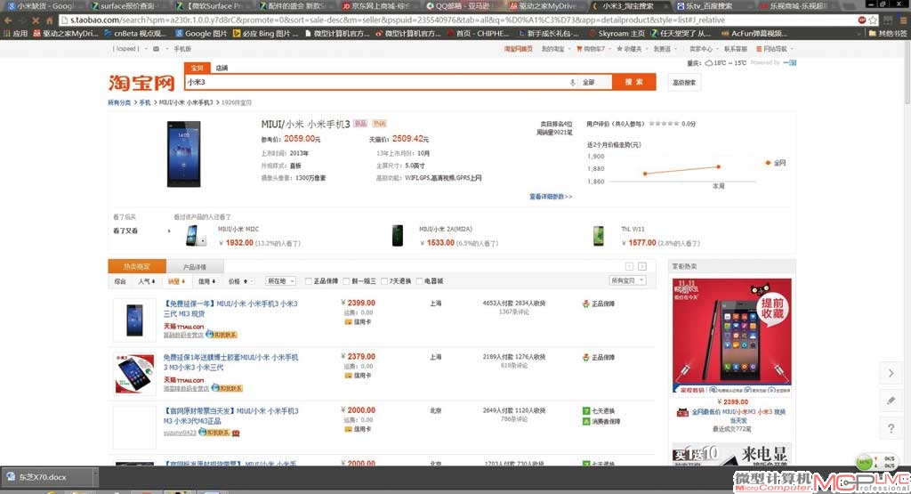The height and width of the screenshot is (494, 911).
Task: Click the Taobao logo
Action: click(141, 83)
